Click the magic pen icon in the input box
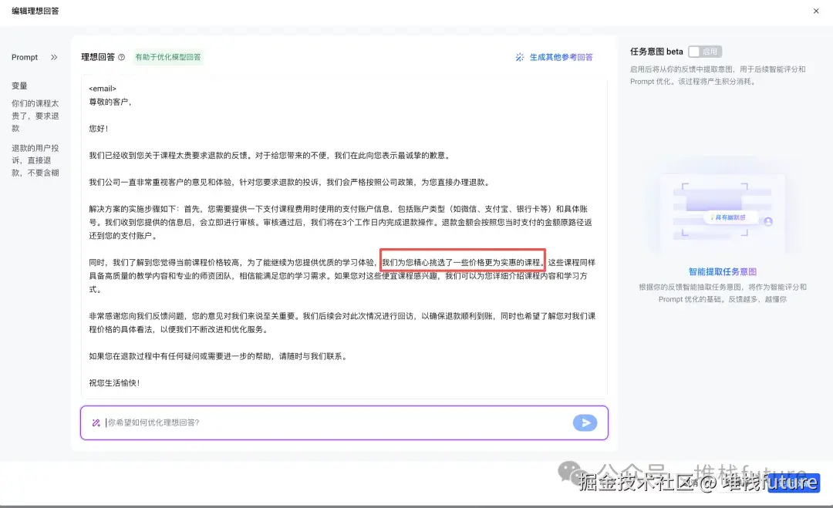Screen dimensions: 833x508 coord(96,422)
